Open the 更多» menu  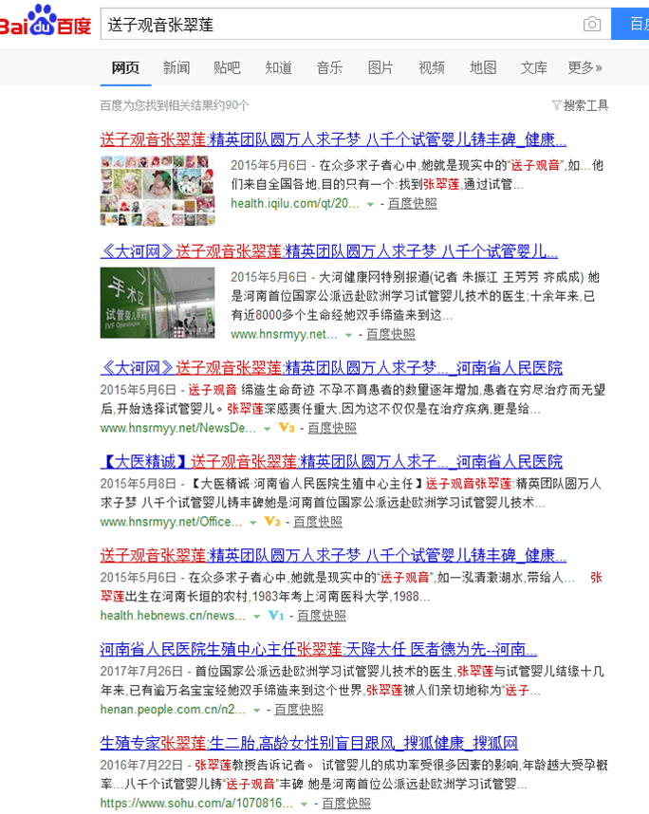pos(584,67)
